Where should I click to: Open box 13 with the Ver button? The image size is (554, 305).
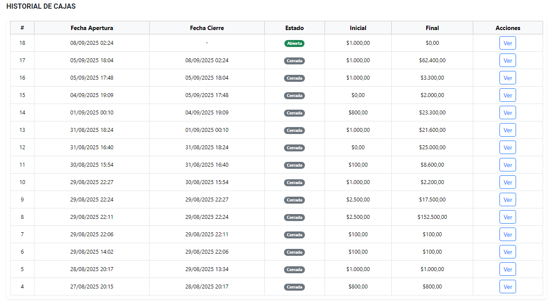click(x=507, y=130)
